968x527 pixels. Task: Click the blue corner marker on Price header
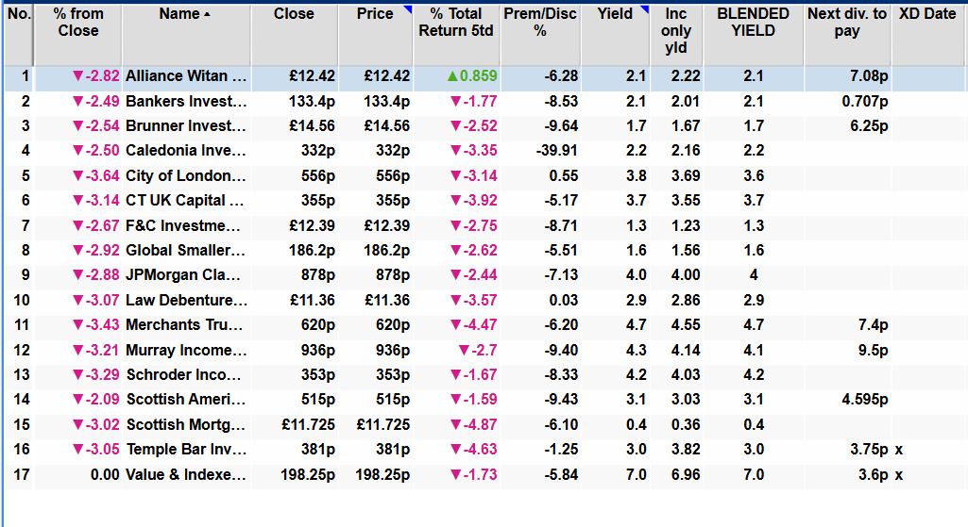407,9
